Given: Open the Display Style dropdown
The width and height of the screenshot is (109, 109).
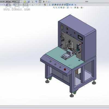Looking at the screenshot, I should [68, 8].
